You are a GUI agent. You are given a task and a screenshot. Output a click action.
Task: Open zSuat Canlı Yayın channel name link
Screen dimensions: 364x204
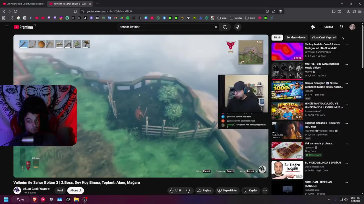[x=35, y=189]
